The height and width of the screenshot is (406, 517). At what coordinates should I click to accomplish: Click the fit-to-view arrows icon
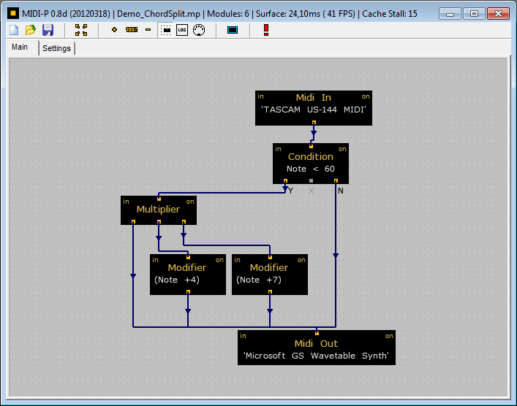tap(81, 30)
